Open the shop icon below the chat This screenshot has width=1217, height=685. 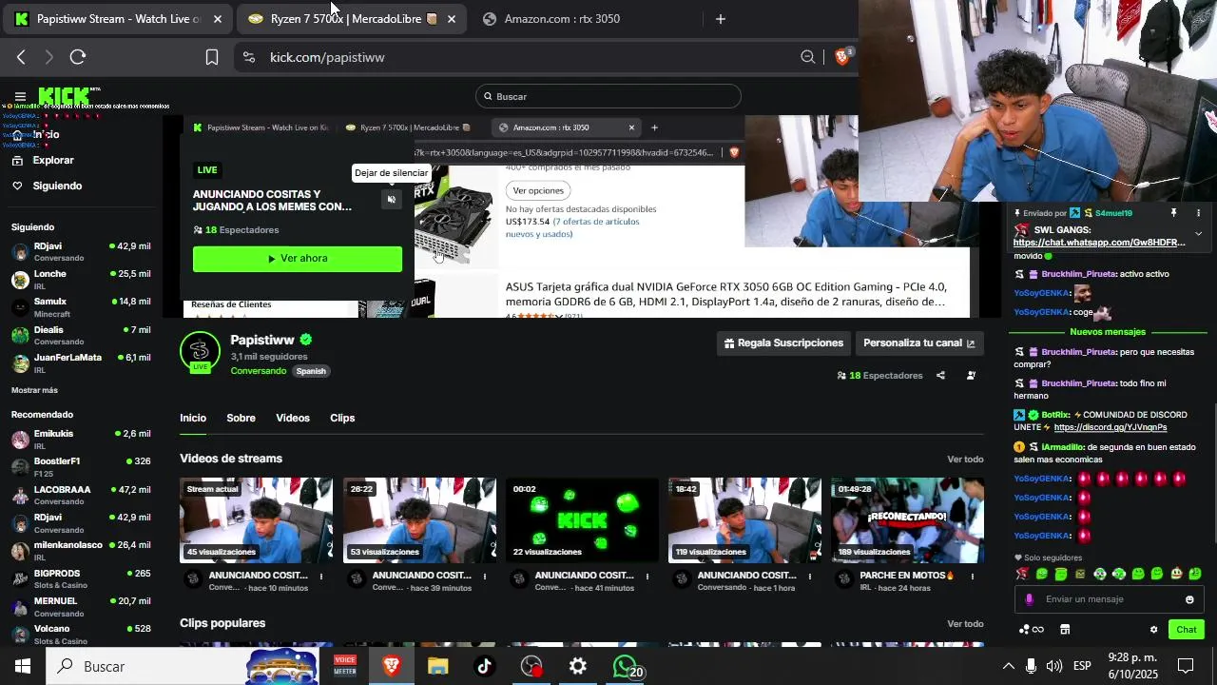[x=1065, y=630]
